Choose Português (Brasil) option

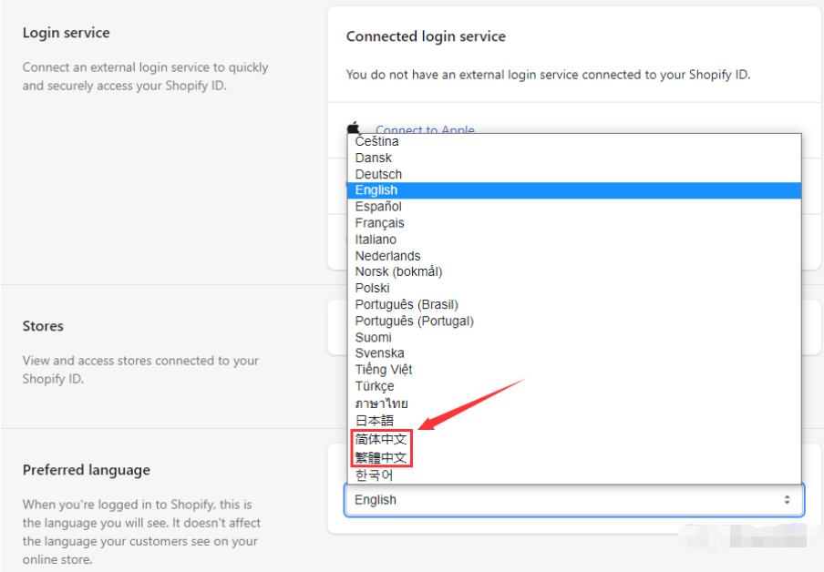[x=407, y=304]
